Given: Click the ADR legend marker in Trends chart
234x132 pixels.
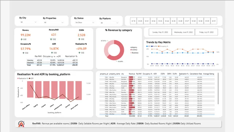Looking at the screenshot, I should point(147,47).
